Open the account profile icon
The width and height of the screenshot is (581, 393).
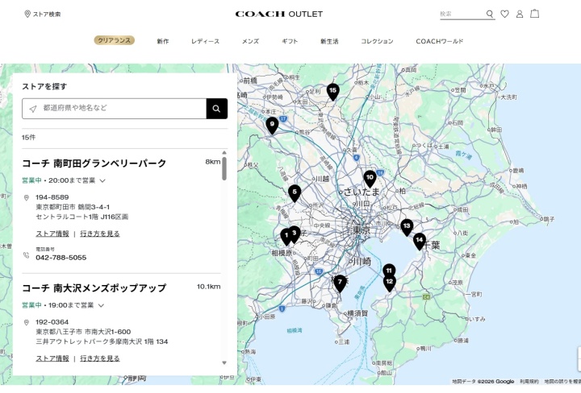[x=520, y=14]
